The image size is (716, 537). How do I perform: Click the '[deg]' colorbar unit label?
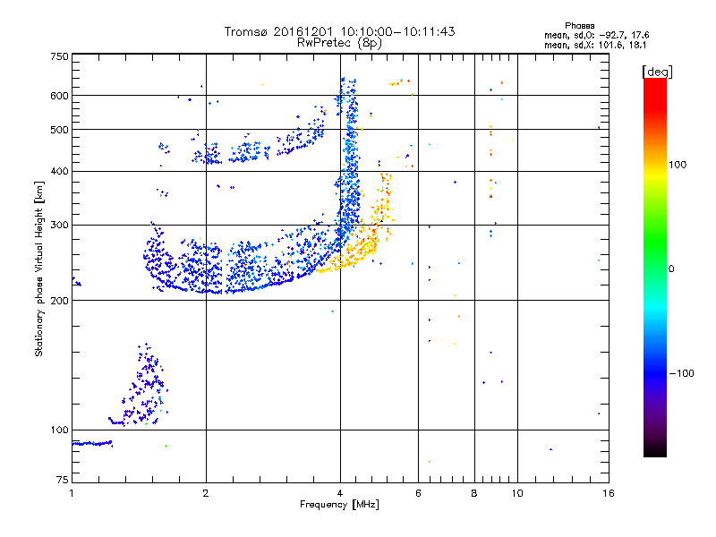(x=657, y=72)
